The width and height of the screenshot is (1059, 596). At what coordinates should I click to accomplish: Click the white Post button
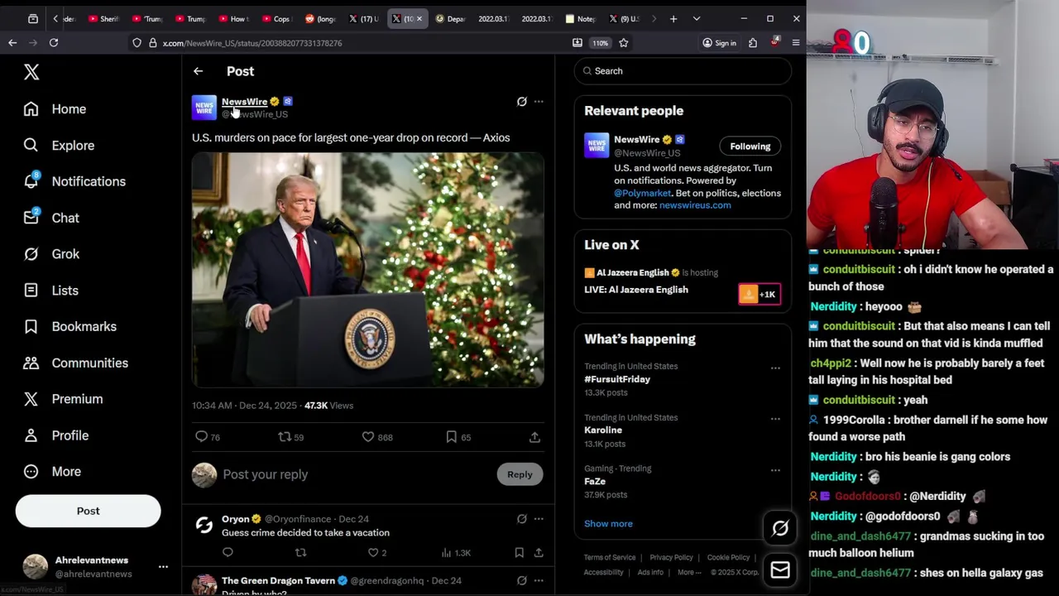[x=88, y=511]
